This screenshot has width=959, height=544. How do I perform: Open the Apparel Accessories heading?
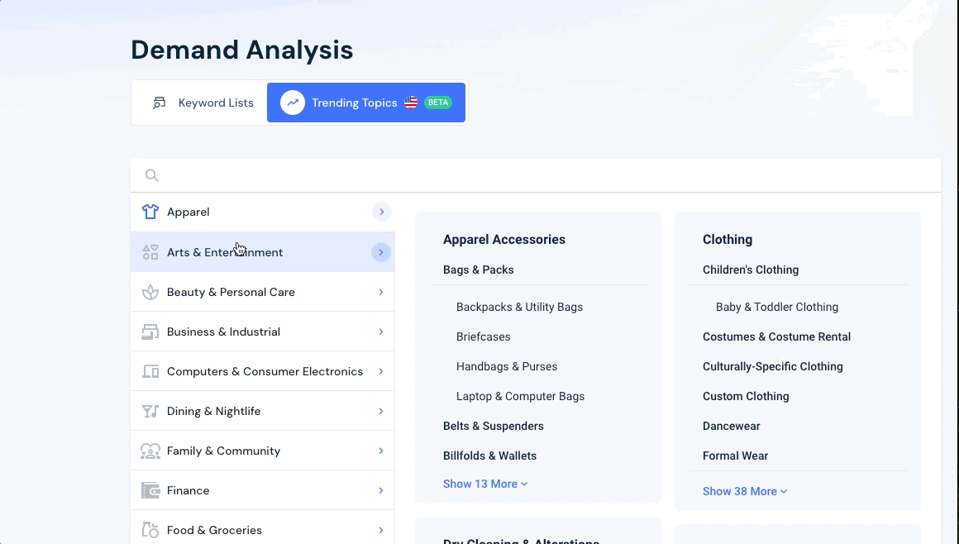(x=504, y=239)
